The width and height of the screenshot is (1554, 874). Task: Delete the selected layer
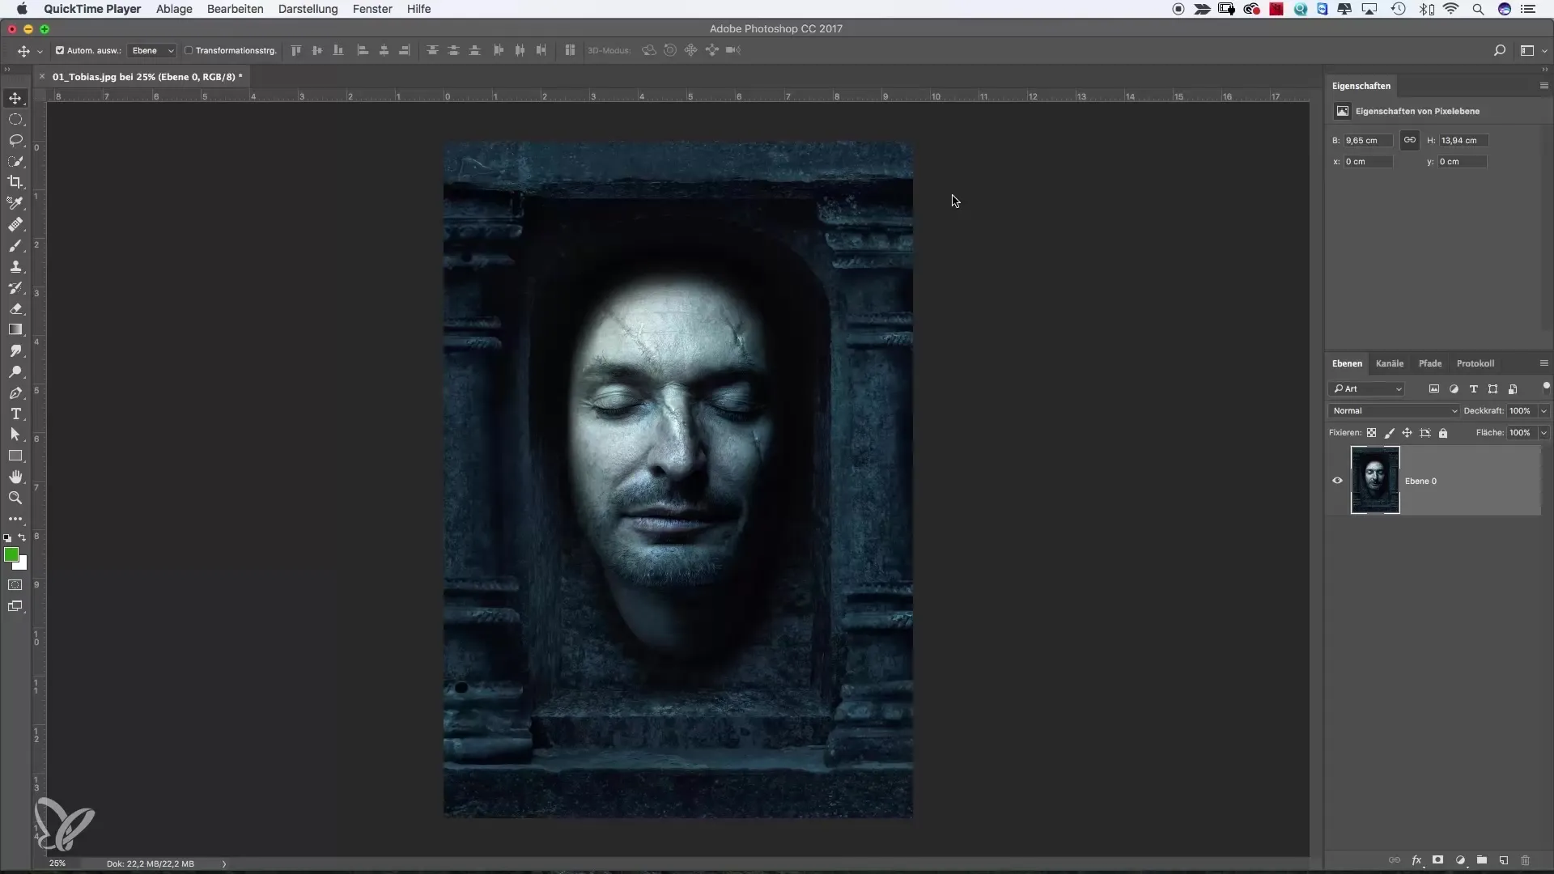(1526, 860)
